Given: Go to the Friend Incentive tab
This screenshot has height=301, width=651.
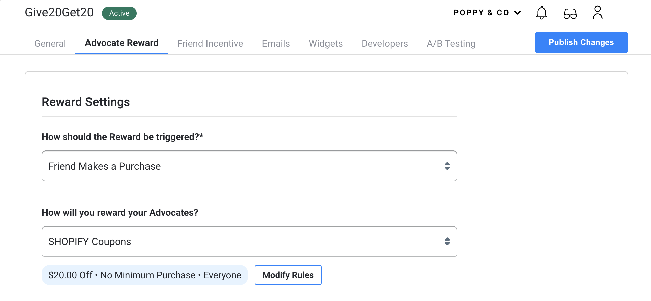Looking at the screenshot, I should 210,43.
